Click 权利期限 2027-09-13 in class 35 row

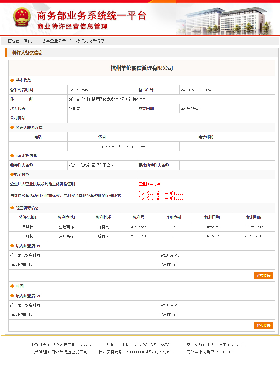point(254,227)
